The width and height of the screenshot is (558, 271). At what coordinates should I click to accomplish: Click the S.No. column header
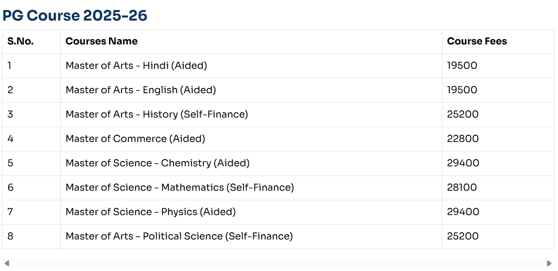[21, 42]
